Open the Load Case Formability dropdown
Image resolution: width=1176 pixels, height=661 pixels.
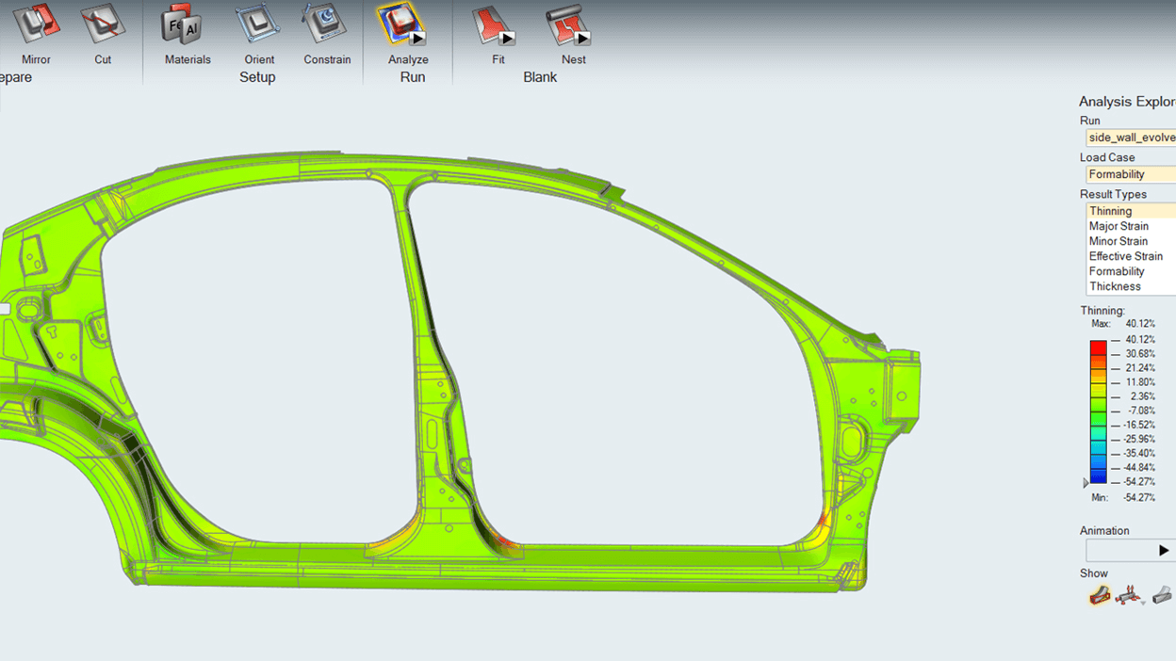[x=1131, y=174]
